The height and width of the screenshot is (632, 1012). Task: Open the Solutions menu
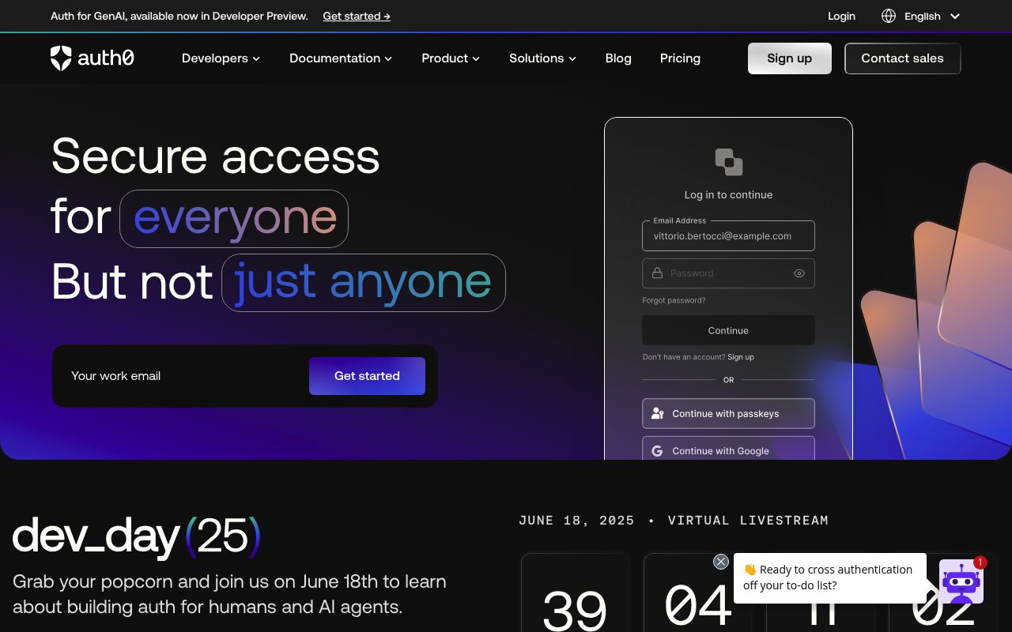coord(542,58)
